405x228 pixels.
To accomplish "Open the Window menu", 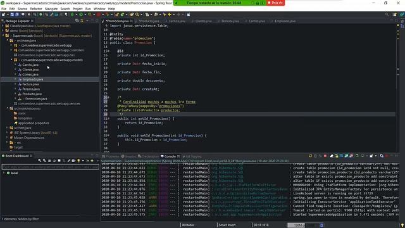I will pos(99,9).
